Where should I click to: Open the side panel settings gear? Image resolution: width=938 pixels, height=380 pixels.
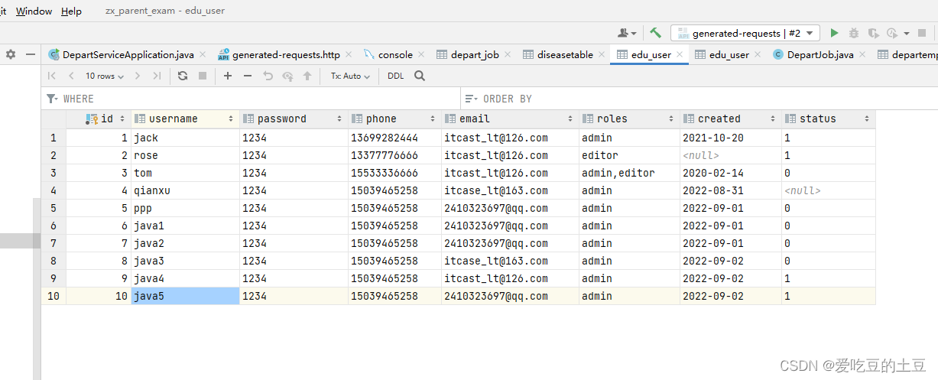(x=11, y=54)
